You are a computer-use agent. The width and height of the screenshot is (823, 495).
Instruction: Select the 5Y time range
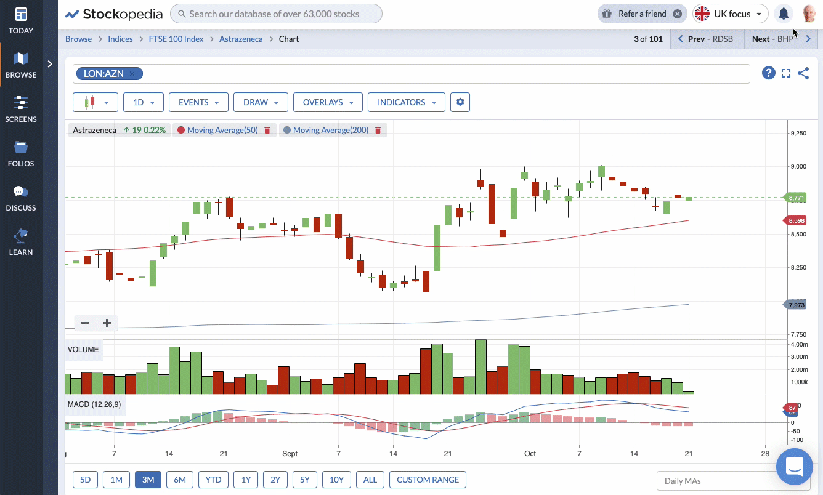tap(305, 480)
